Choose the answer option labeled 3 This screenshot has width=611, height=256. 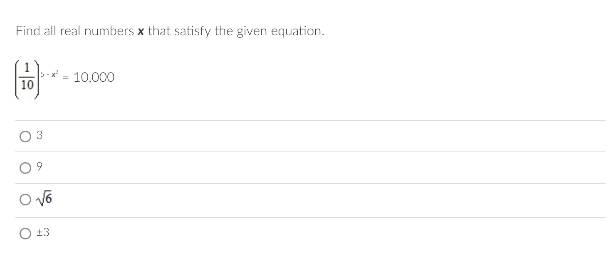(39, 135)
